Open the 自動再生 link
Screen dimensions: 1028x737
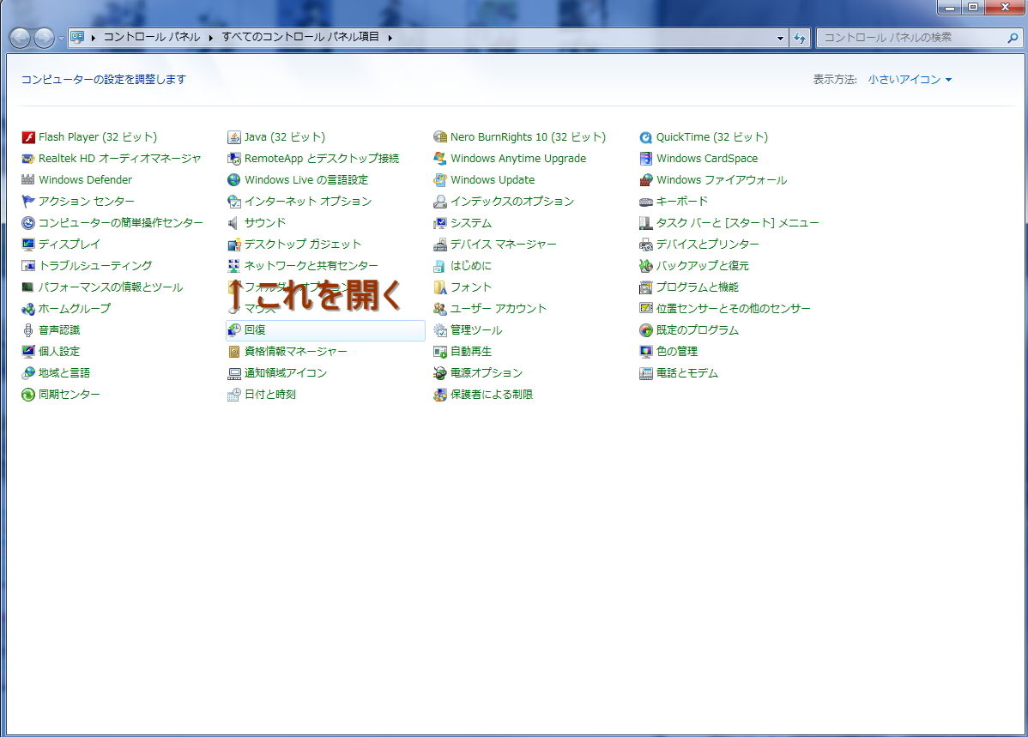pyautogui.click(x=471, y=352)
